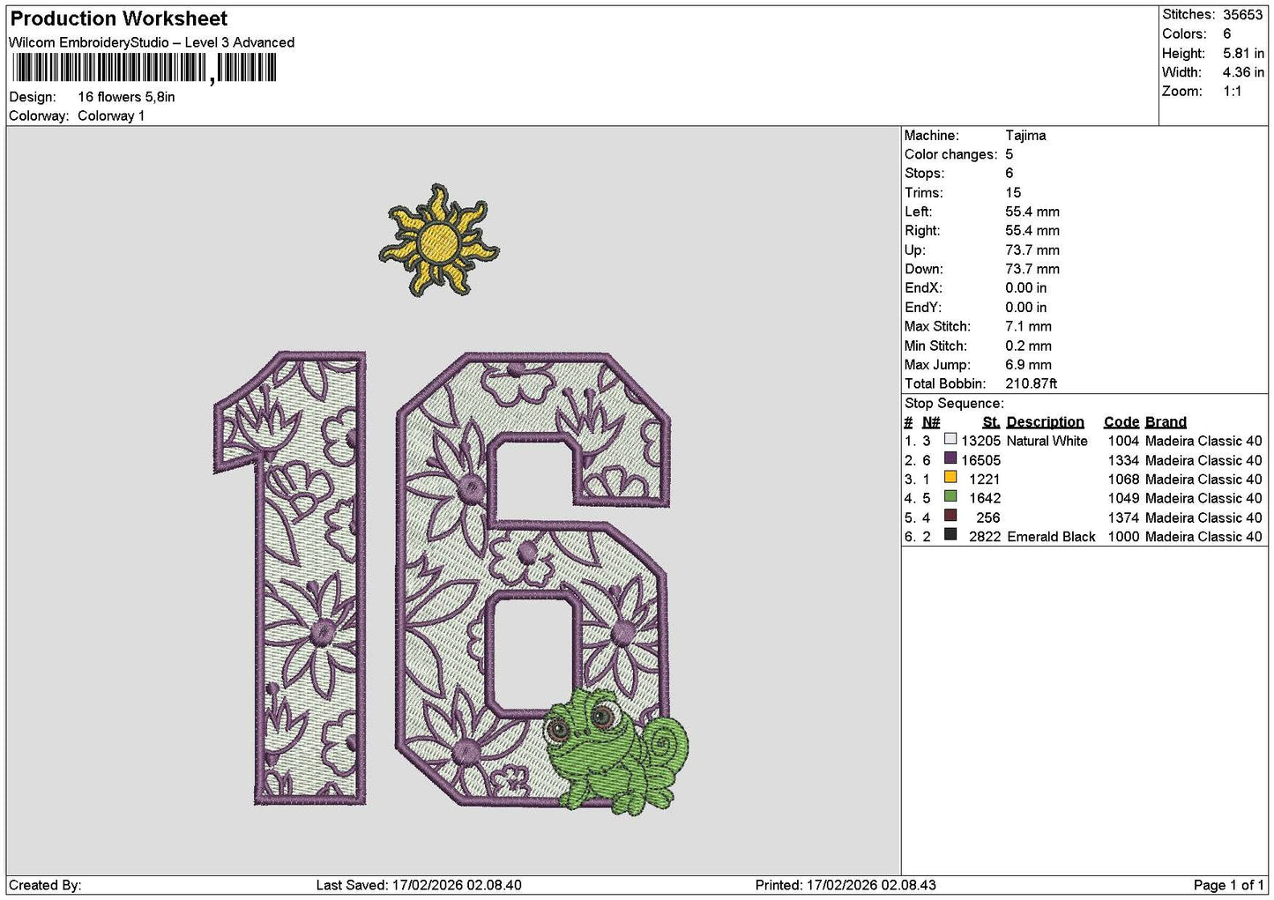
Task: Pick the yellow swatch for code 1068
Action: (x=950, y=478)
